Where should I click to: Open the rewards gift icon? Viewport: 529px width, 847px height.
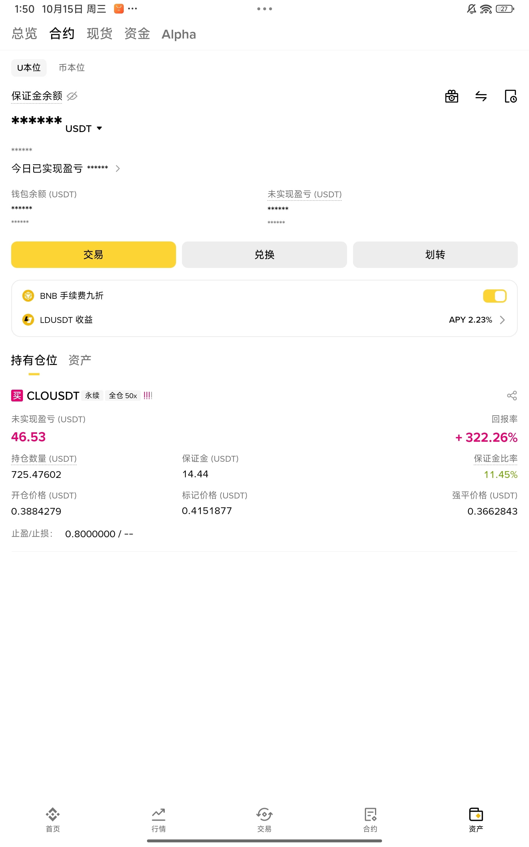pyautogui.click(x=451, y=96)
